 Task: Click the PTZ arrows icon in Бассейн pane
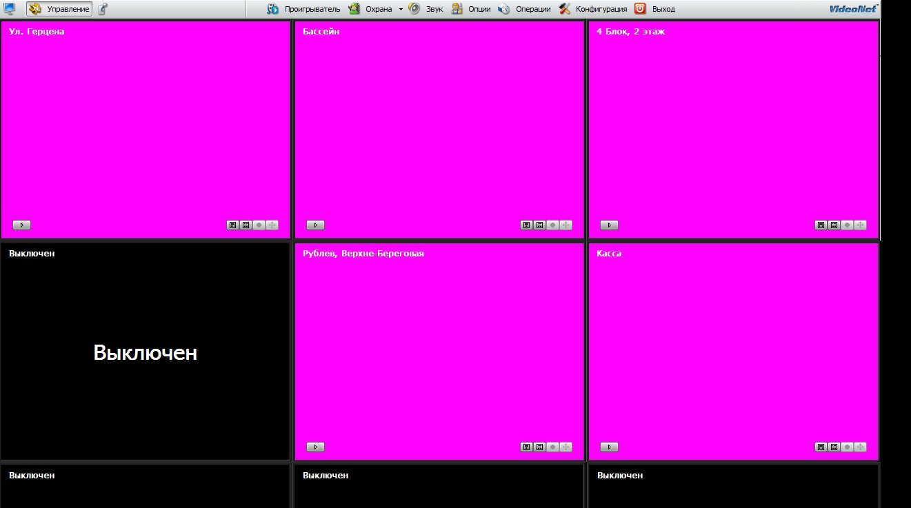click(566, 225)
